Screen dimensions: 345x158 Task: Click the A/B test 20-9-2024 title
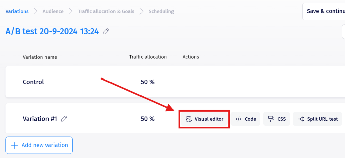click(x=52, y=32)
